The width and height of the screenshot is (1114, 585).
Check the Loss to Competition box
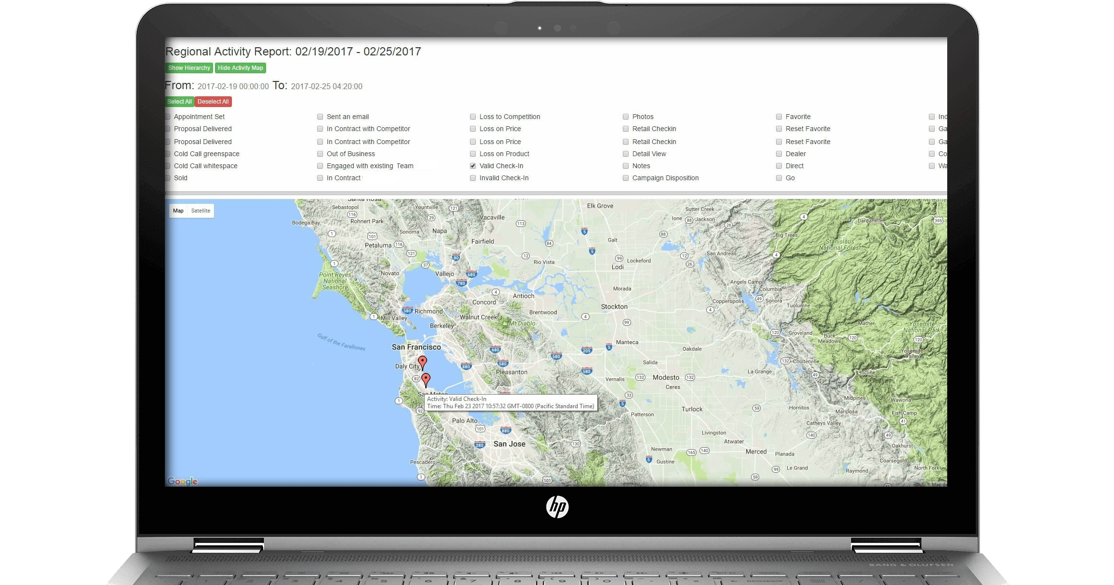[x=473, y=117]
